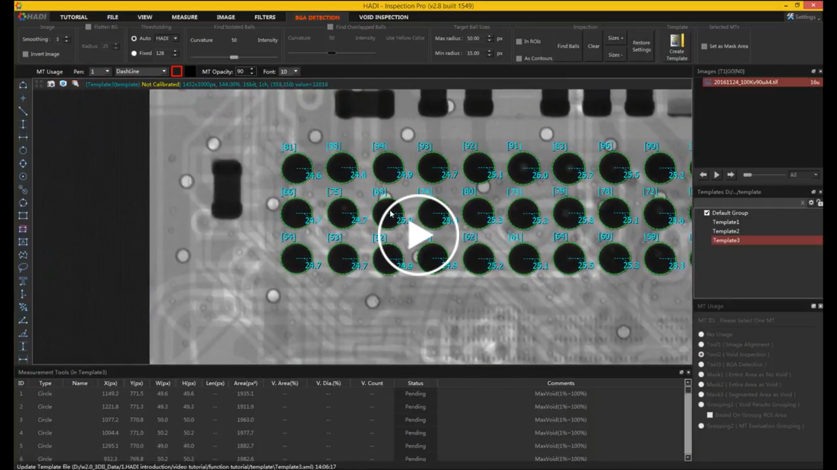Select the perpendicular line tool

pos(23,294)
